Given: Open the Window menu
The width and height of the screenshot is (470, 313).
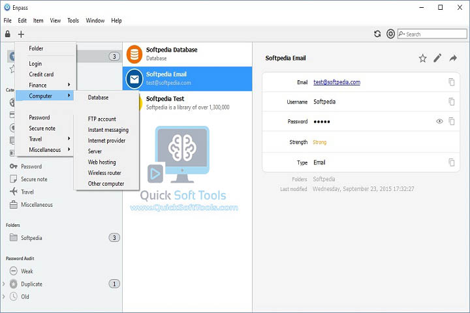Looking at the screenshot, I should pyautogui.click(x=95, y=21).
